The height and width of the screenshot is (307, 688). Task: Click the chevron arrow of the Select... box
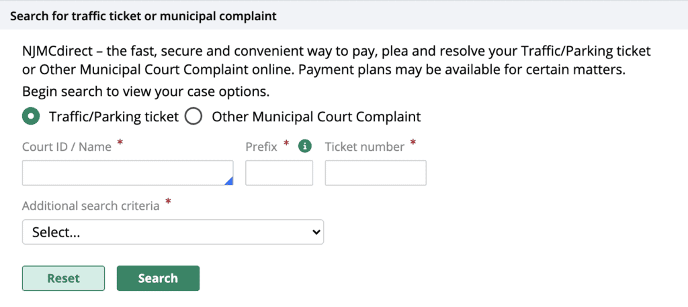click(316, 232)
